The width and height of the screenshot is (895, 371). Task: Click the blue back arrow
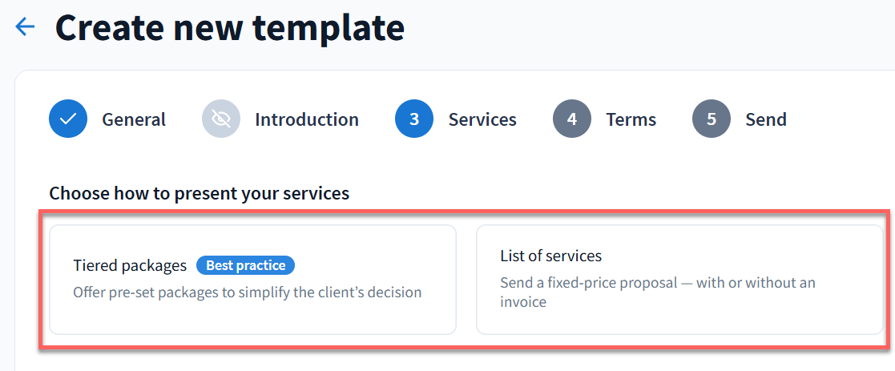point(26,27)
